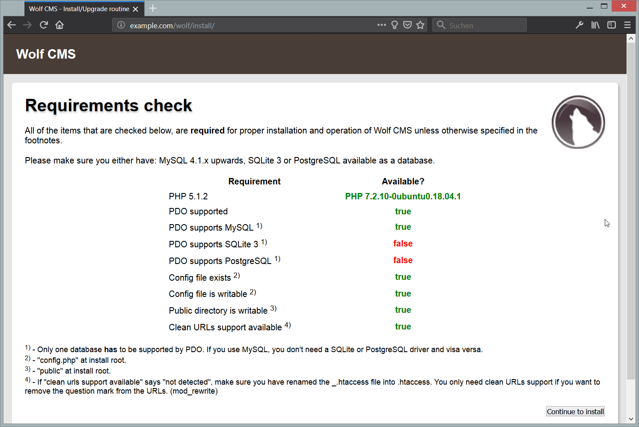Screen dimensions: 639x427
Task: Show site information for example.com
Action: point(121,25)
